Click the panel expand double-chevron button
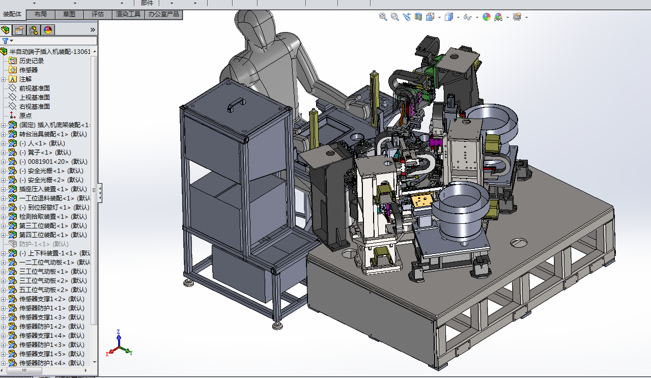Screen dimensions: 651x378 93,30
